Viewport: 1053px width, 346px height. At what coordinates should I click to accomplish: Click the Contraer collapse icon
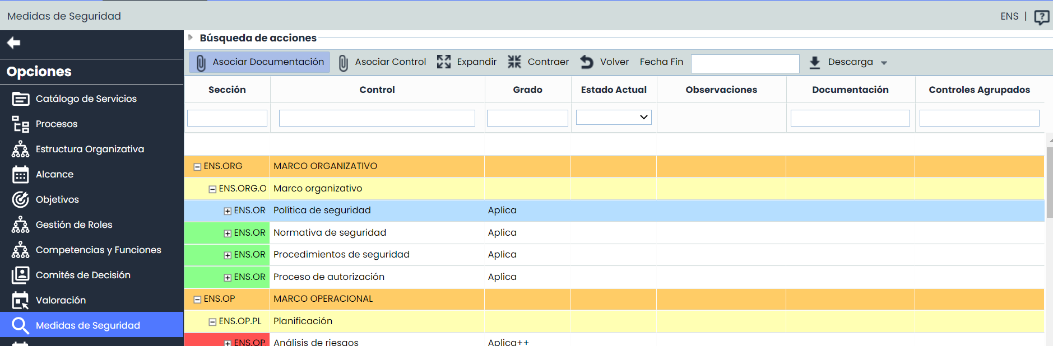[514, 62]
